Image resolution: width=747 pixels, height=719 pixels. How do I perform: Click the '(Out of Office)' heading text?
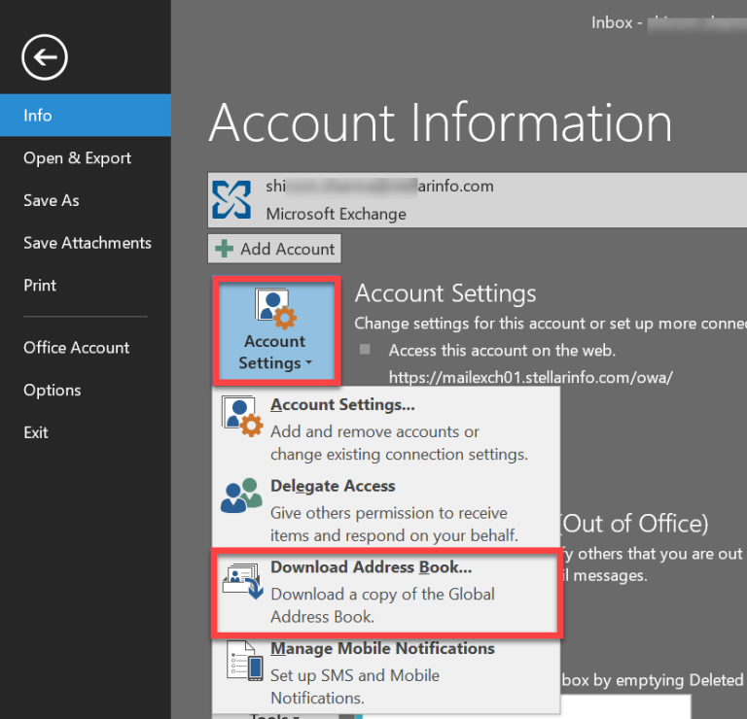(x=634, y=524)
